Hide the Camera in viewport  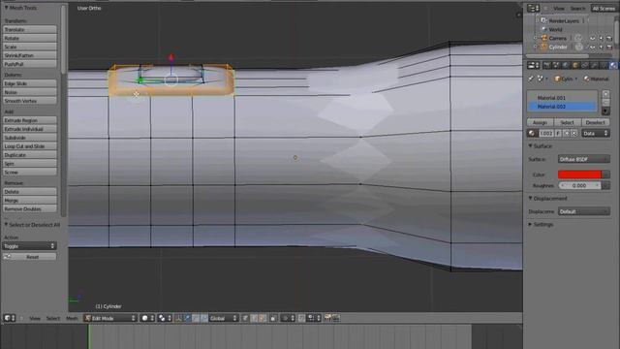pos(592,38)
